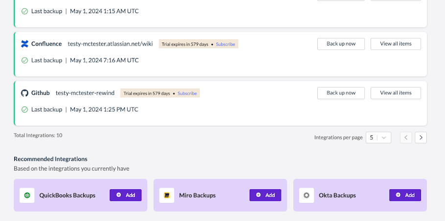Click Confluence last backup green checkmark
445x221 pixels.
(x=24, y=60)
